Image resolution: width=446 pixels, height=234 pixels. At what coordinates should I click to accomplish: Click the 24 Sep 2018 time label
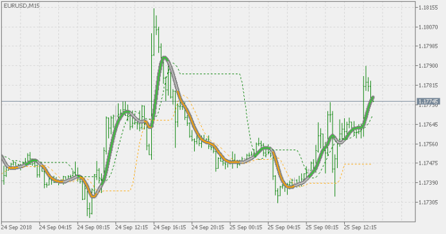(17, 228)
